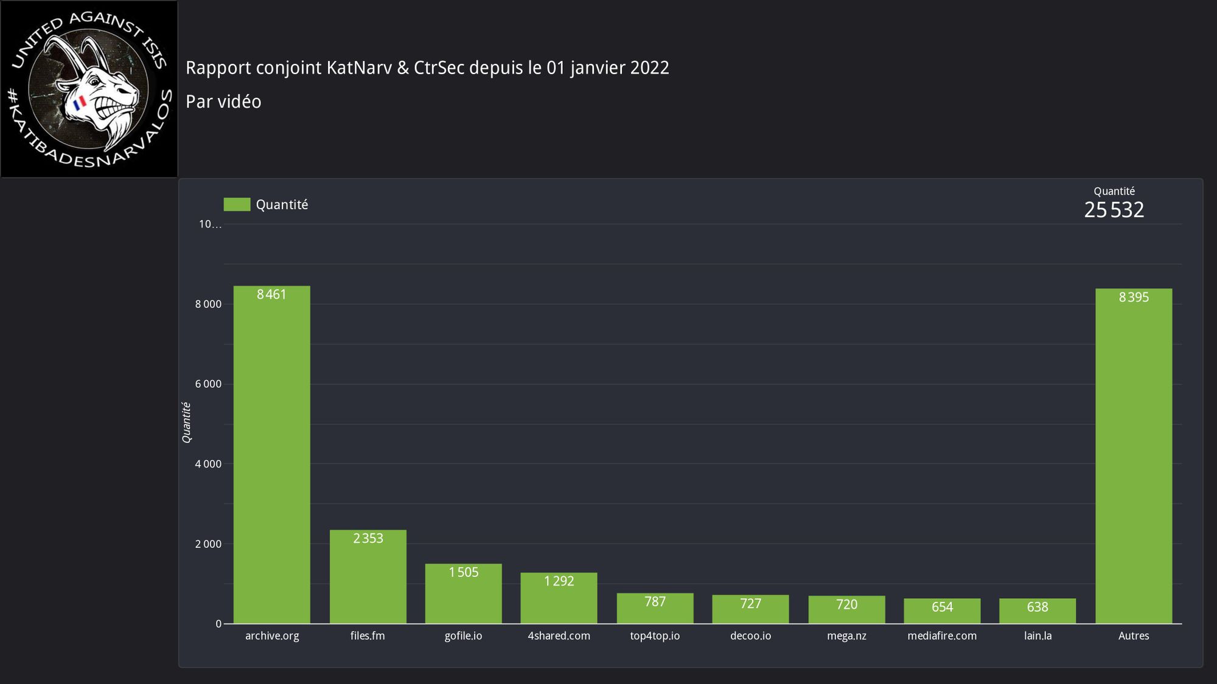Click the truncated 10… y-axis tick label
The height and width of the screenshot is (684, 1217).
click(210, 224)
